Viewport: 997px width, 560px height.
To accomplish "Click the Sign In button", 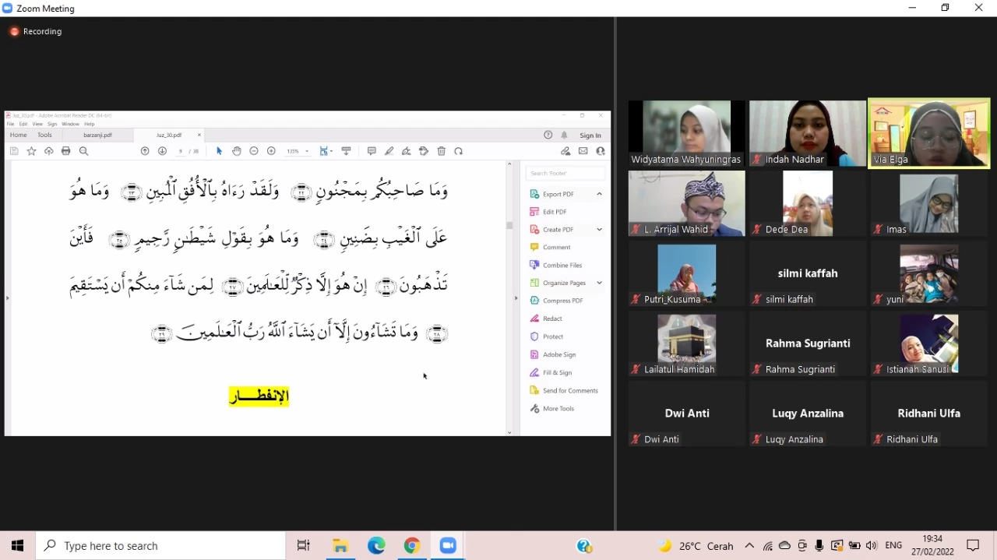I will (590, 135).
